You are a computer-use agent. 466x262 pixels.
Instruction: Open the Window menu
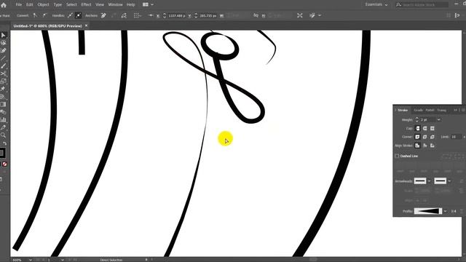[x=115, y=5]
